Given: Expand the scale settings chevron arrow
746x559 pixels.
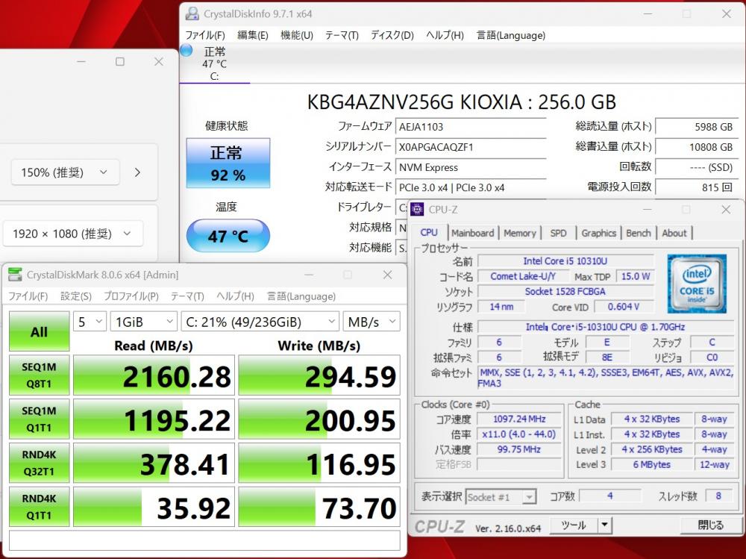Looking at the screenshot, I should [x=137, y=172].
